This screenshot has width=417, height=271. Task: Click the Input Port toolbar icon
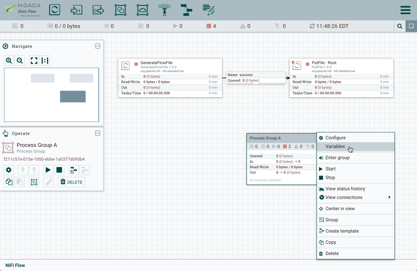coord(76,10)
